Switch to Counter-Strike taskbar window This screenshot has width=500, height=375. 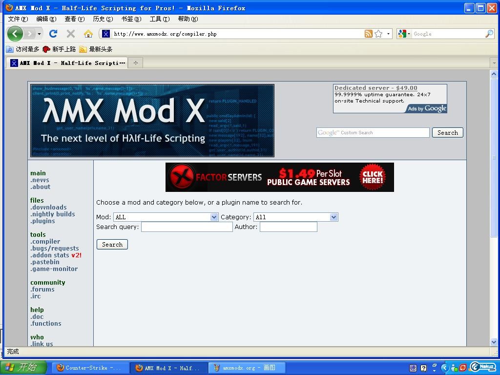(90, 368)
